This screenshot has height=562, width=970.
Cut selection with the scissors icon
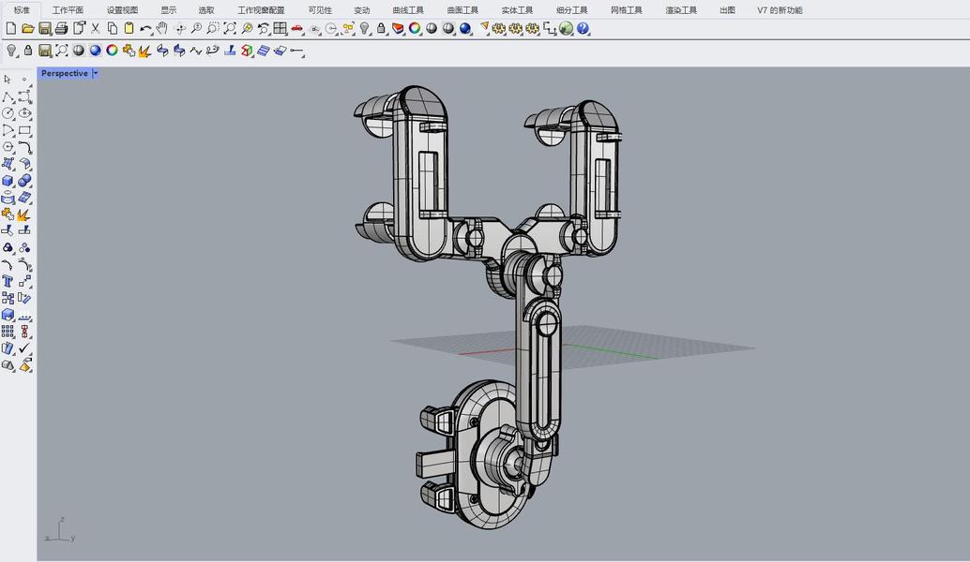coord(96,28)
